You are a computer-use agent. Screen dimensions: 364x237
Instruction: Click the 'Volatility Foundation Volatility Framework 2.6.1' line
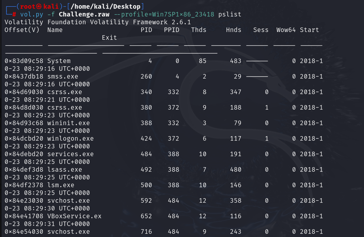click(x=98, y=22)
